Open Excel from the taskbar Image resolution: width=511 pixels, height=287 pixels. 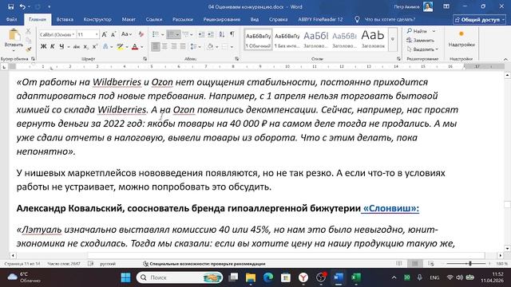[356, 277]
